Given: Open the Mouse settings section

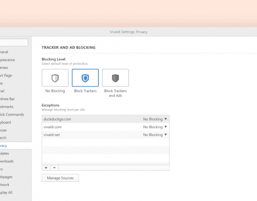Looking at the screenshot, I should click(x=4, y=130).
